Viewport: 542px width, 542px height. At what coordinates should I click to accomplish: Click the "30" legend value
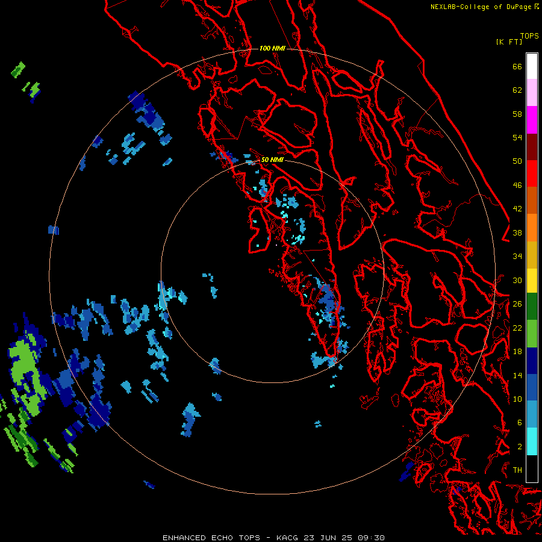[x=517, y=280]
